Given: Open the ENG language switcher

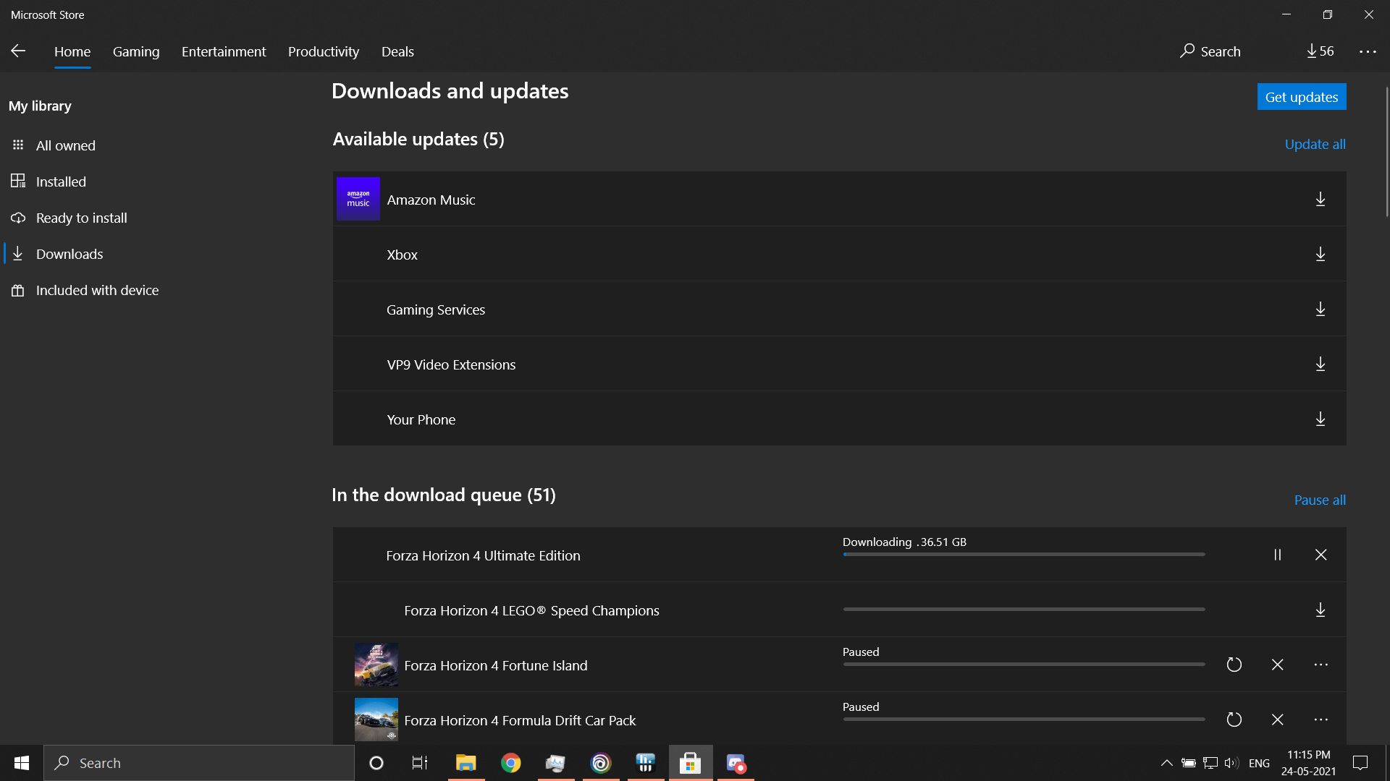Looking at the screenshot, I should 1259,763.
